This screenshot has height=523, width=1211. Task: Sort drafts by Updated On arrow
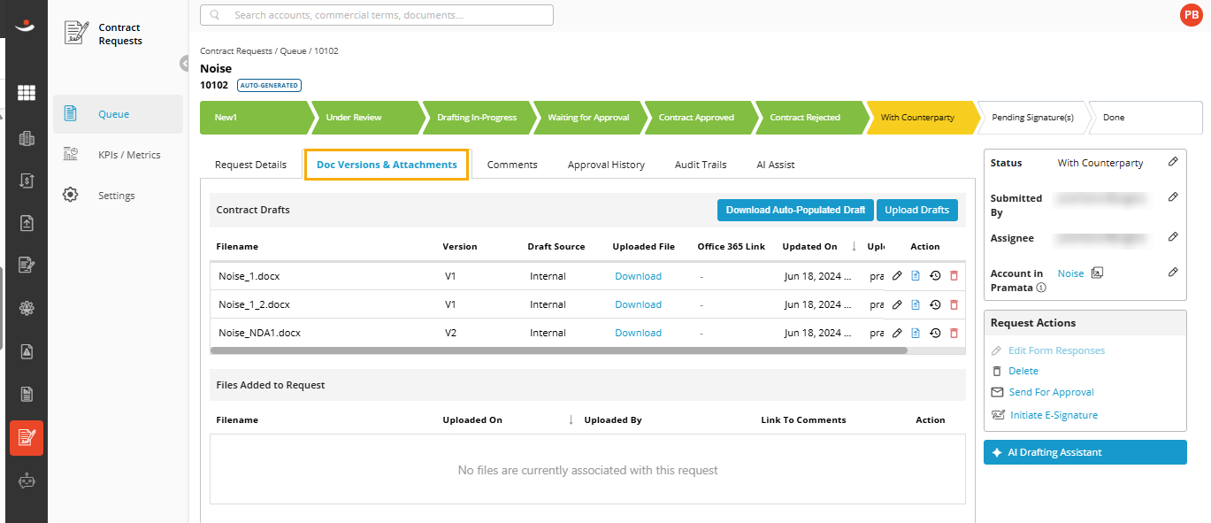[854, 246]
